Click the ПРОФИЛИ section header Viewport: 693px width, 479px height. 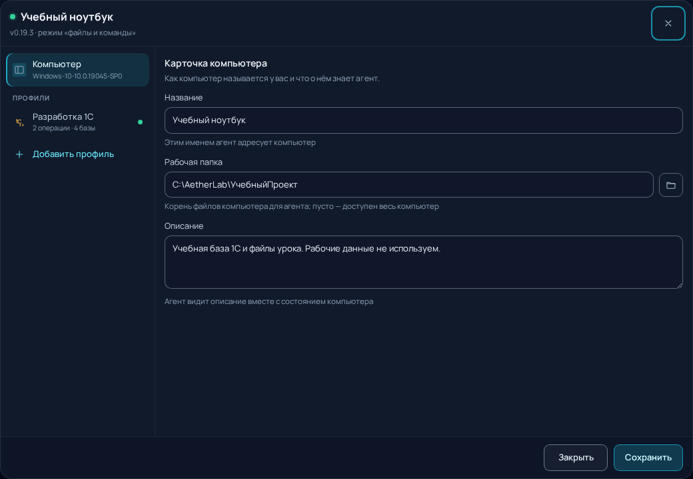pyautogui.click(x=31, y=98)
